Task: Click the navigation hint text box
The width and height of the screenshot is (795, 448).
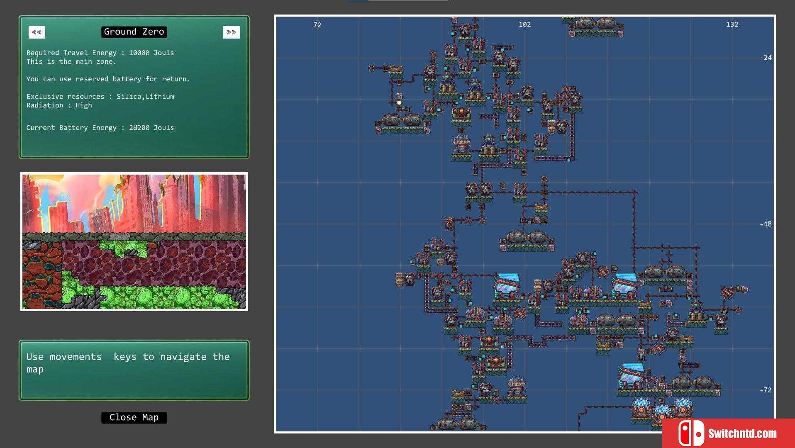Action: (134, 370)
